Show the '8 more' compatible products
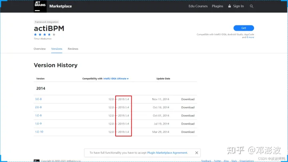The image size is (288, 162). click(x=250, y=37)
